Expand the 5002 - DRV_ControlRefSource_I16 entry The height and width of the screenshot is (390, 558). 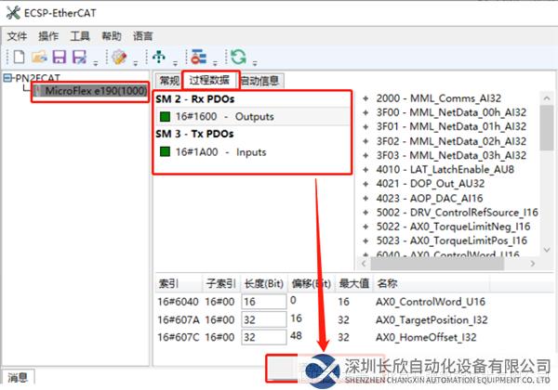tap(365, 213)
